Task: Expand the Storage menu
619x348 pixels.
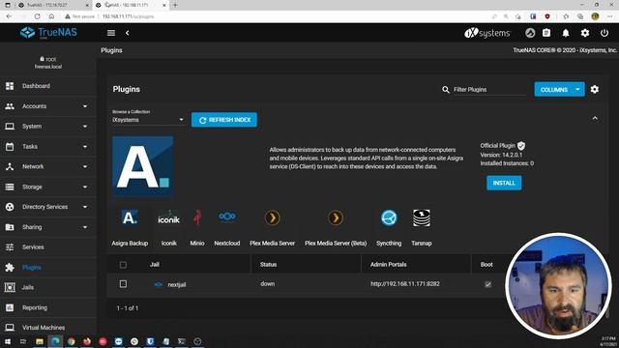Action: coord(48,187)
